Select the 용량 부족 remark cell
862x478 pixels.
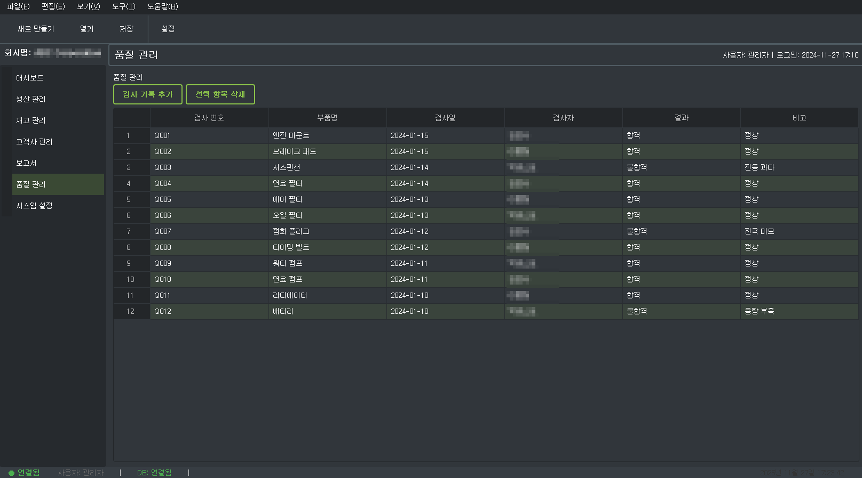760,311
